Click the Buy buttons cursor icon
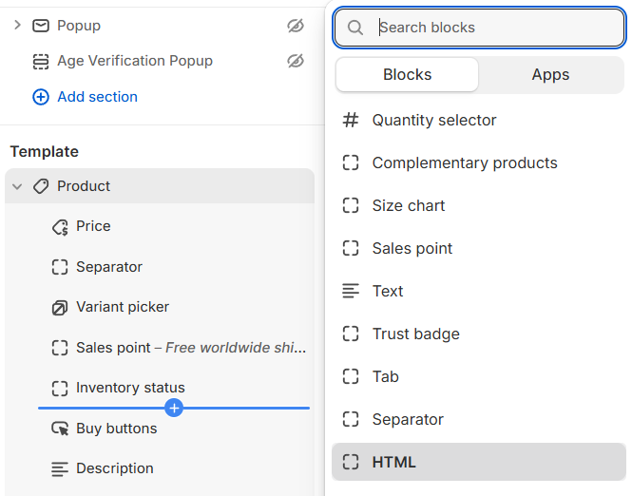The width and height of the screenshot is (632, 496). coord(60,429)
